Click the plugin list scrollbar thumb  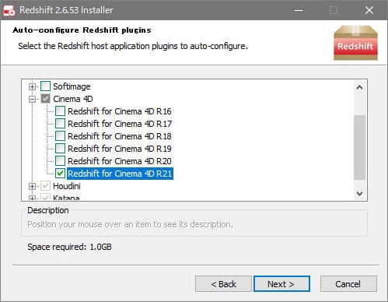click(359, 147)
